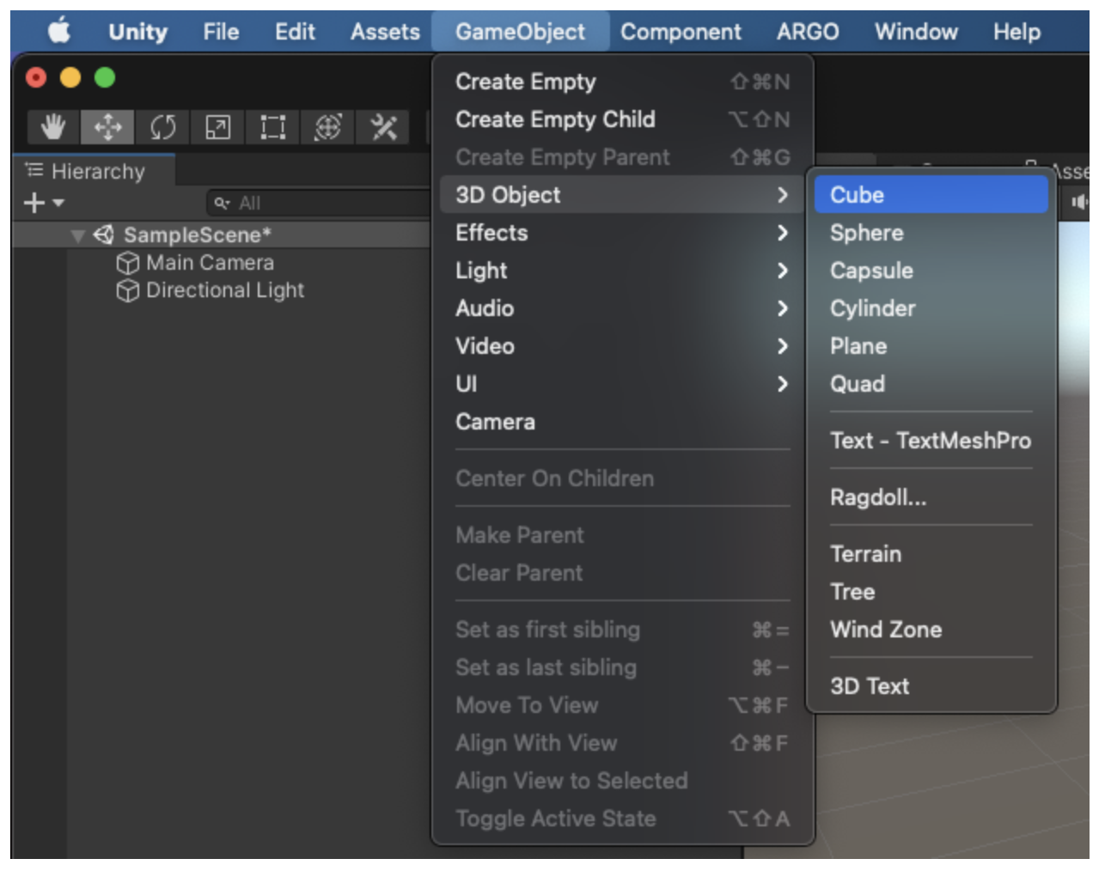Open the Hierarchy plus create dropdown

(44, 203)
